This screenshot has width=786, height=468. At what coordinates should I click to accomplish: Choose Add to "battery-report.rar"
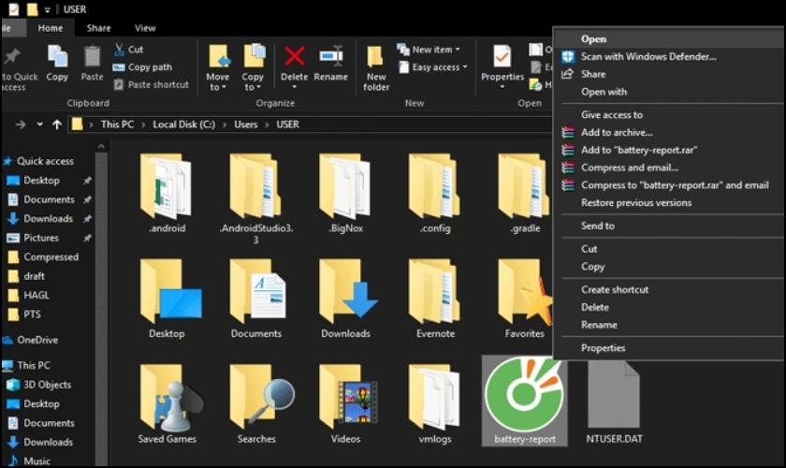point(669,150)
